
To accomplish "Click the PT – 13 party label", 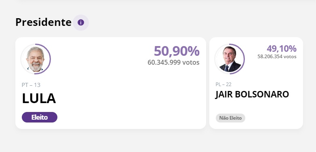I will (x=31, y=85).
